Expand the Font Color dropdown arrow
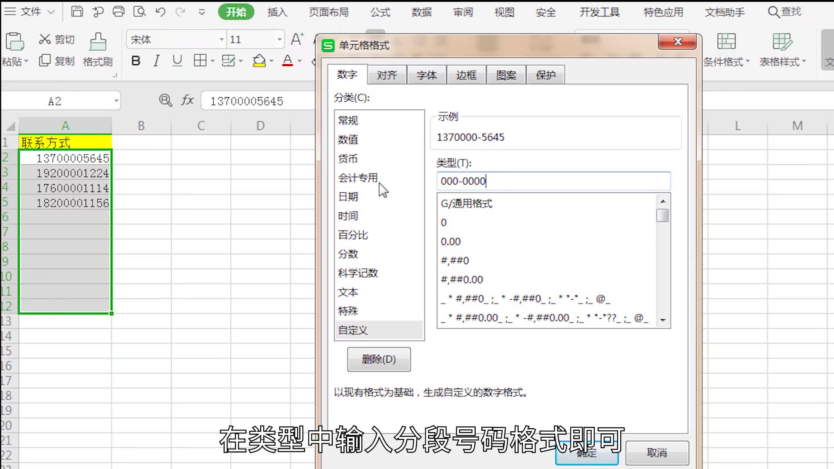 pyautogui.click(x=300, y=61)
